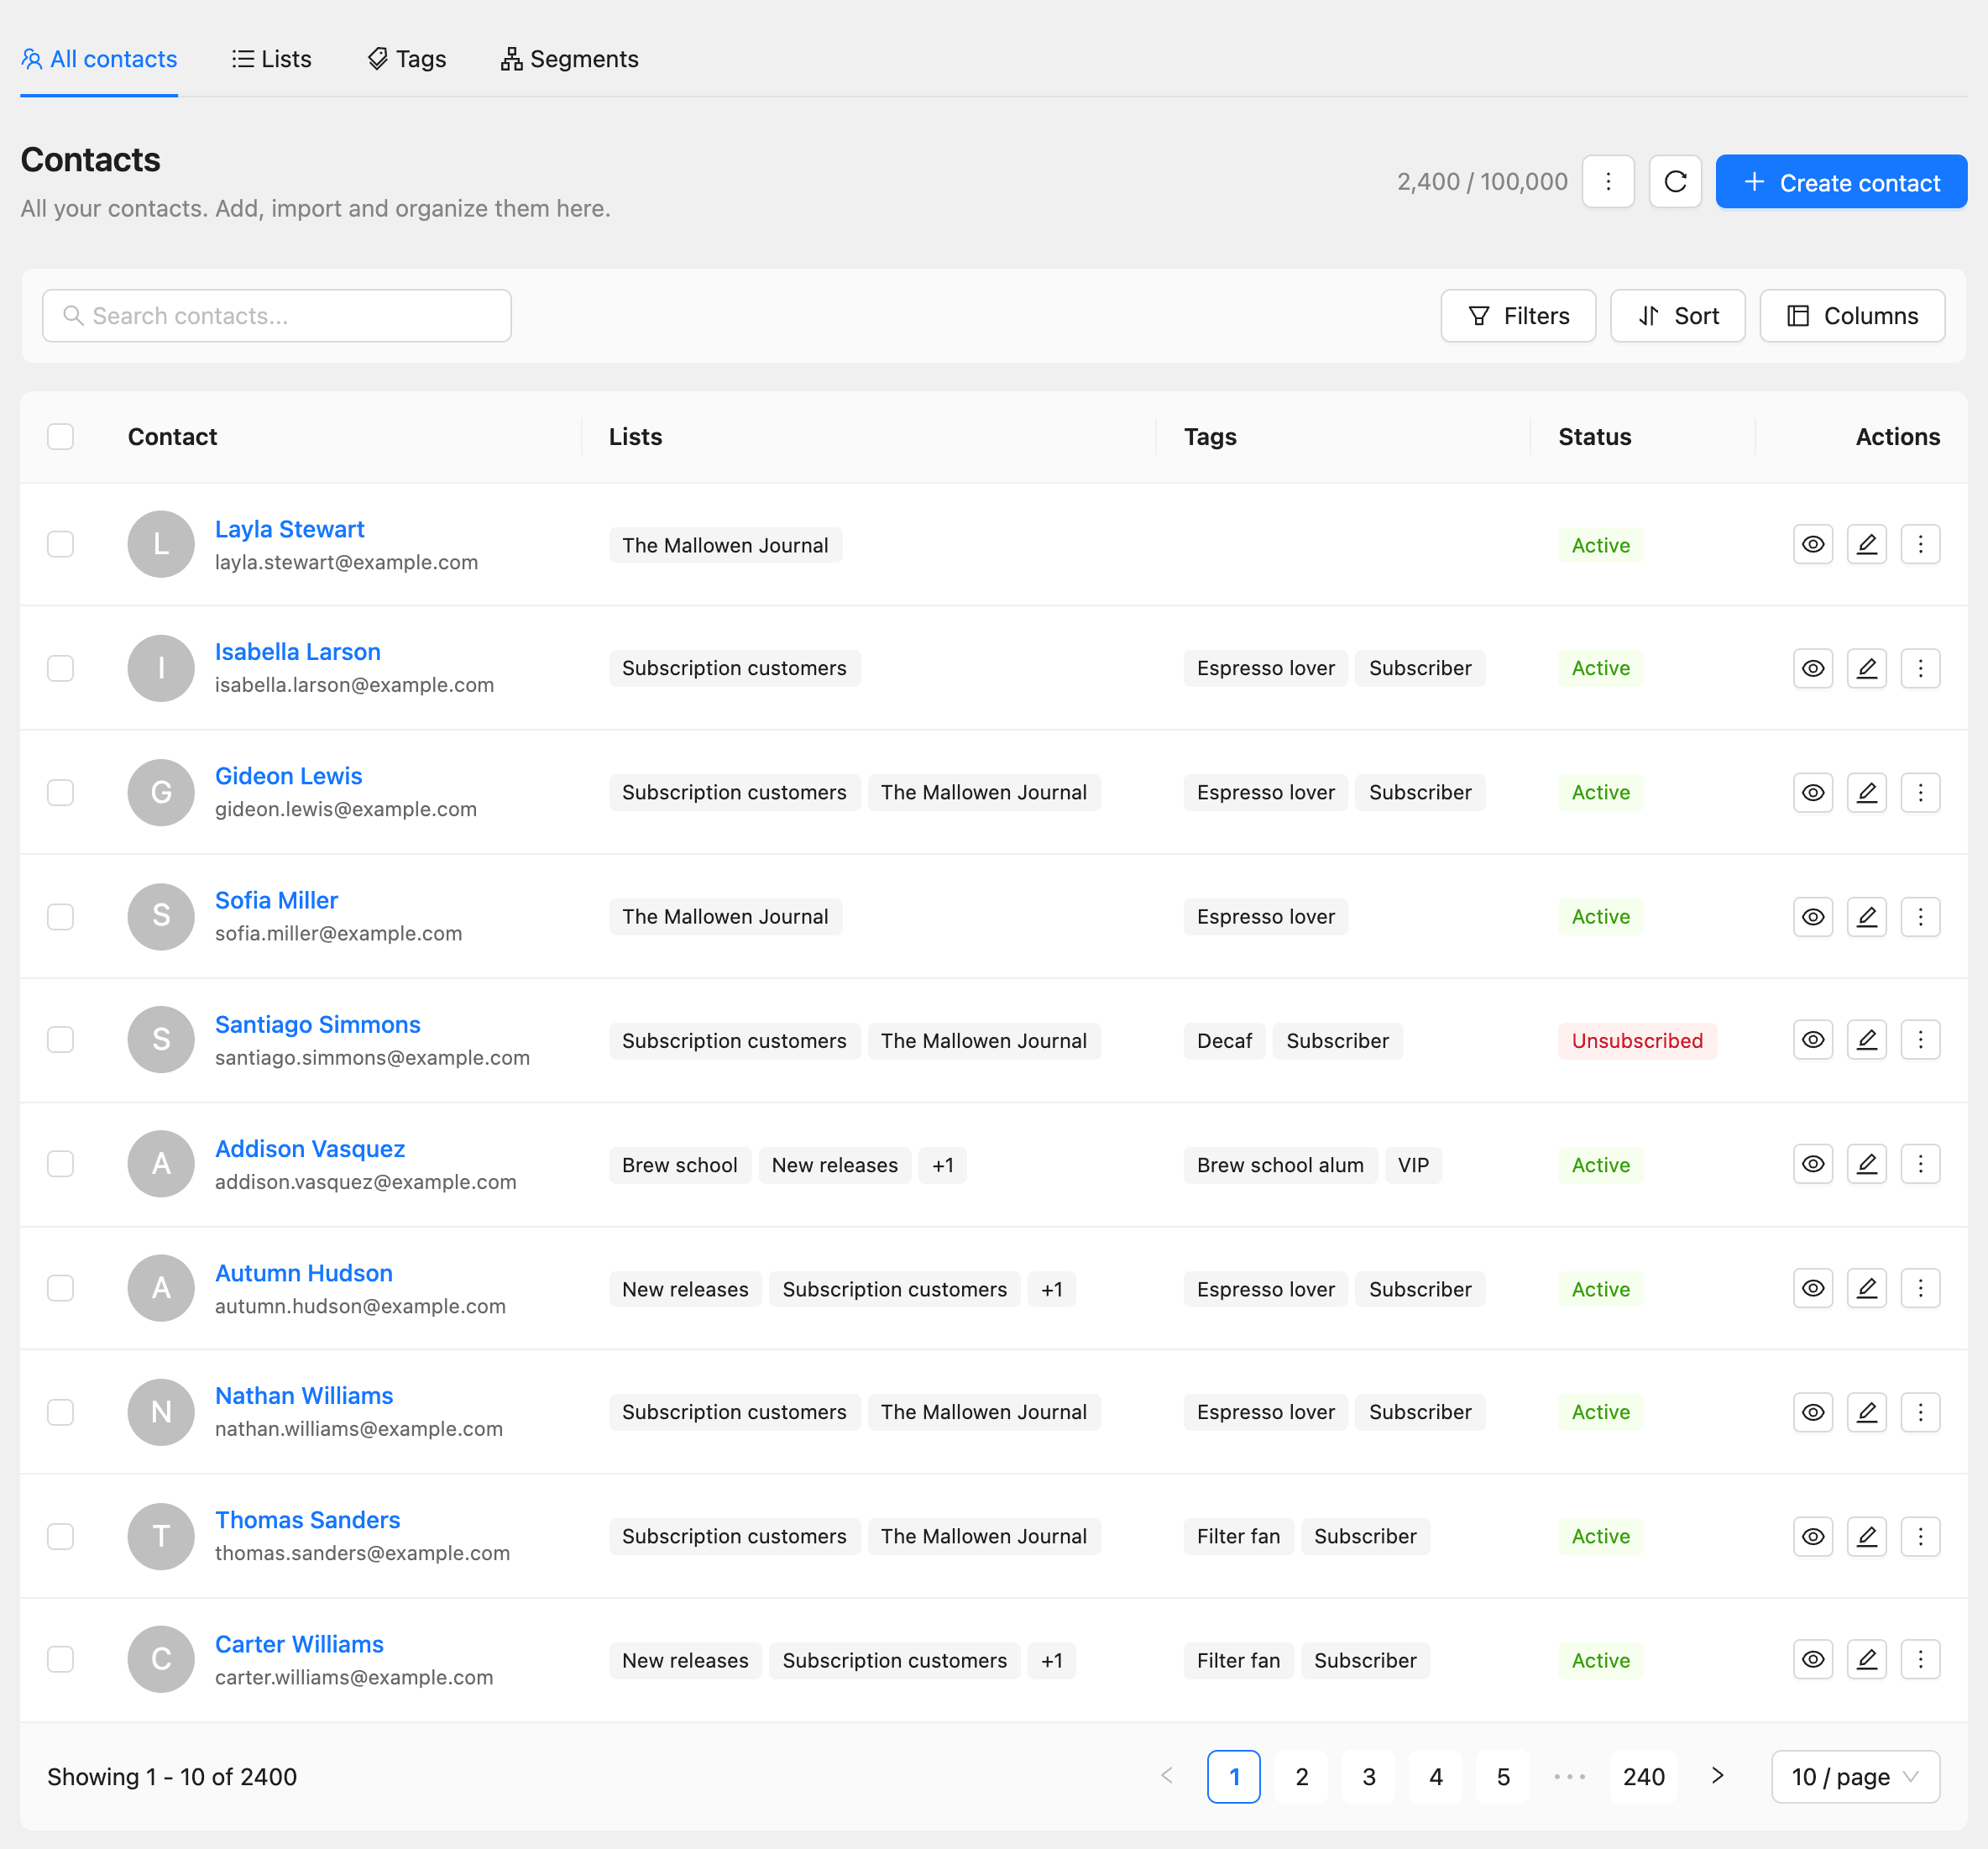Open the Segments tab
Image resolution: width=1988 pixels, height=1849 pixels.
569,59
